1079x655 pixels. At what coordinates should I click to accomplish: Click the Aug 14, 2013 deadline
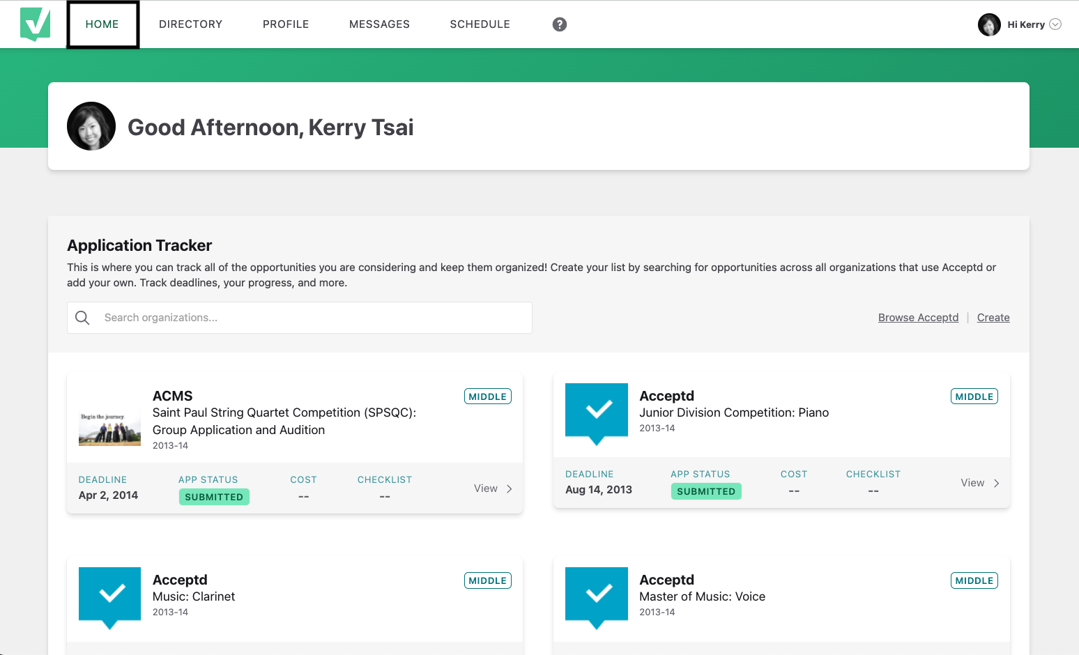point(599,490)
